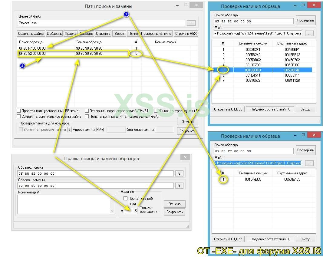Click the Строка в HEX button
323x257 pixels.
(x=186, y=34)
